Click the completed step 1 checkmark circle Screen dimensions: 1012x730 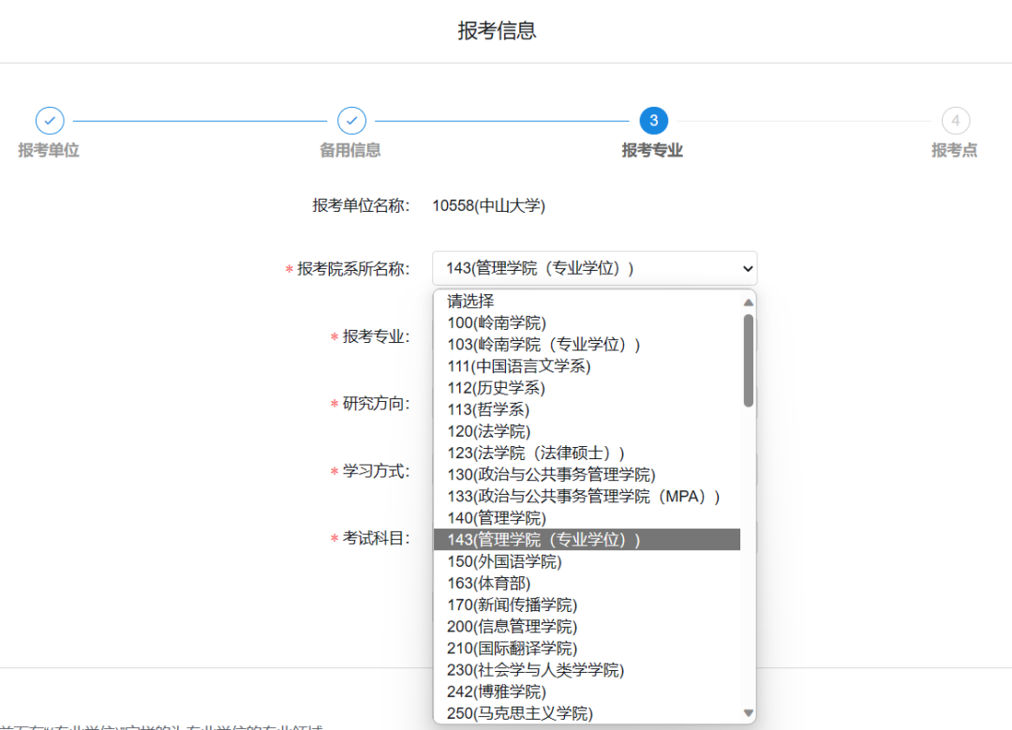point(50,121)
